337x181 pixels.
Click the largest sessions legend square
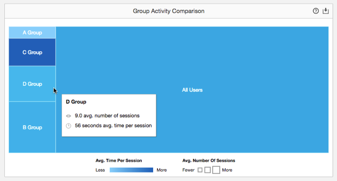tap(216, 170)
